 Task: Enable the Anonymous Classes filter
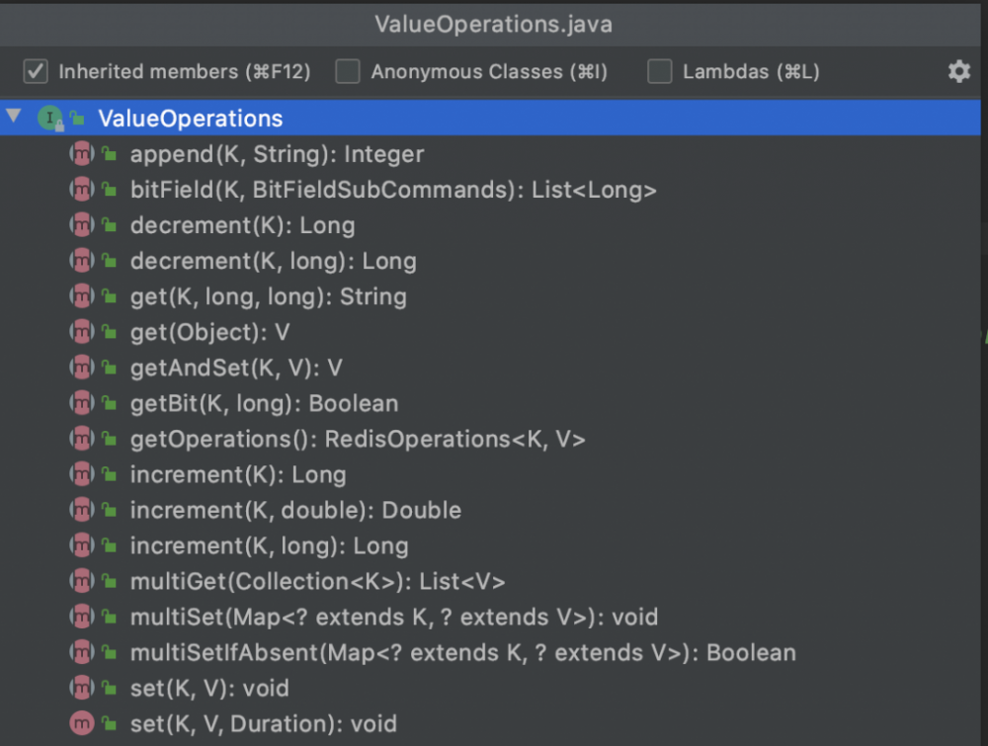(x=347, y=70)
